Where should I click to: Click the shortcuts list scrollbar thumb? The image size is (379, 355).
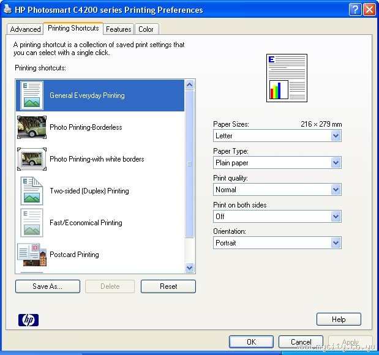click(190, 164)
